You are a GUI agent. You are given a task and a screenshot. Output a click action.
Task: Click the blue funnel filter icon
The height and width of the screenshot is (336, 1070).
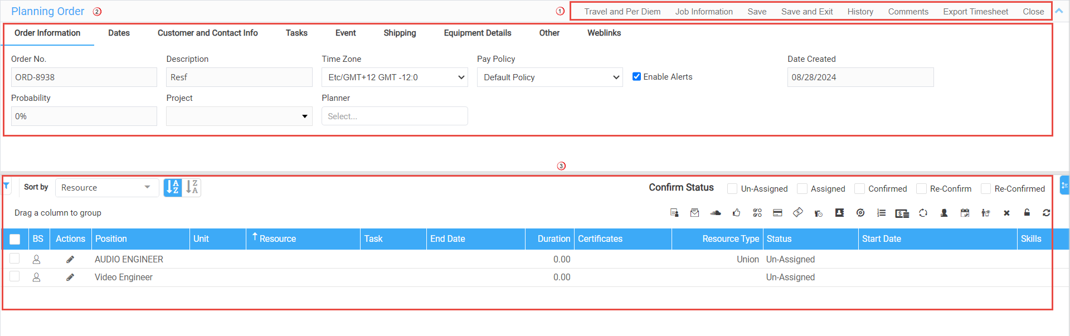[6, 186]
